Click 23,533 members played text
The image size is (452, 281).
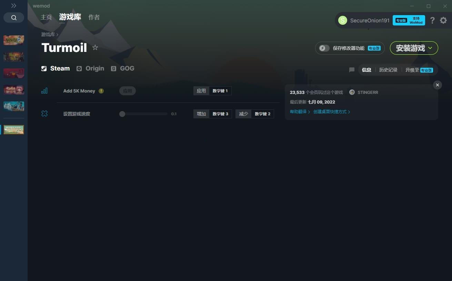316,93
